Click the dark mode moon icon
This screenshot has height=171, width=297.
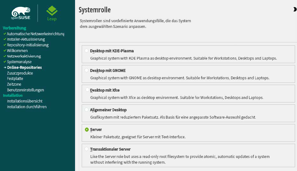pos(295,10)
